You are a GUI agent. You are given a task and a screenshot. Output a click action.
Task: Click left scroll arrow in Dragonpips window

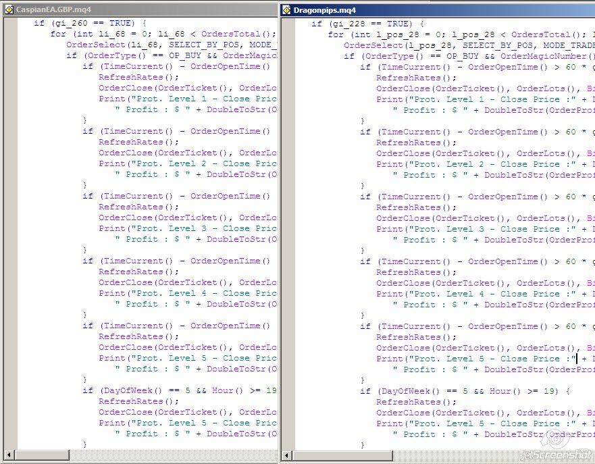(287, 455)
